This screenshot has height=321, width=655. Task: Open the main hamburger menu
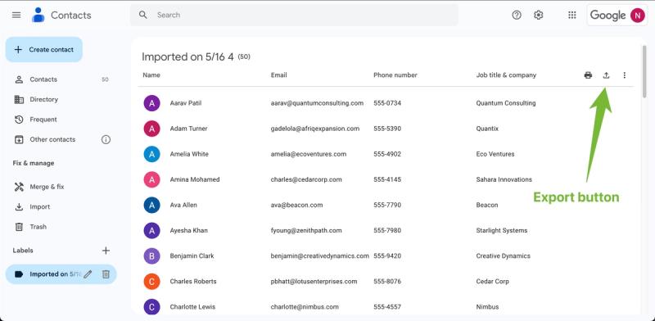(16, 15)
